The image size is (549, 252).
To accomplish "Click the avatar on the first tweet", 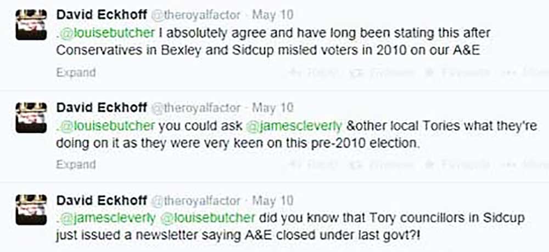I will (30, 25).
